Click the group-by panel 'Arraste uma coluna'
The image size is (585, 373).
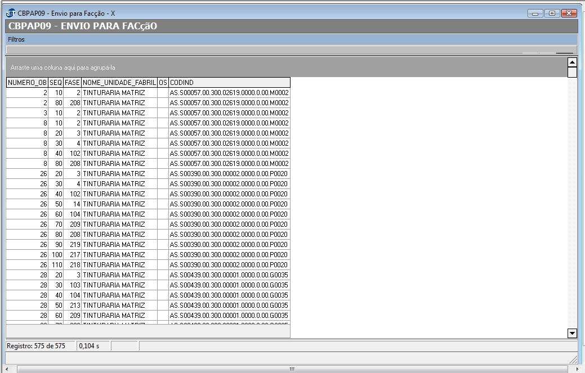[63, 68]
